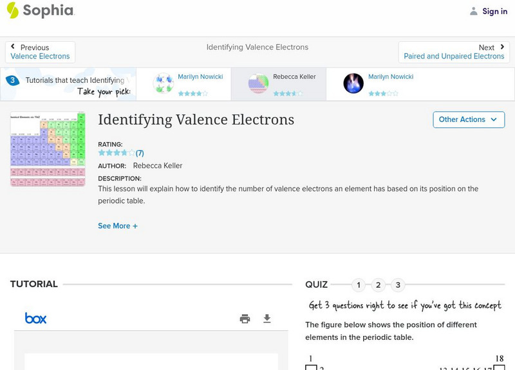
Task: Open the Other Actions dropdown
Action: pyautogui.click(x=469, y=119)
